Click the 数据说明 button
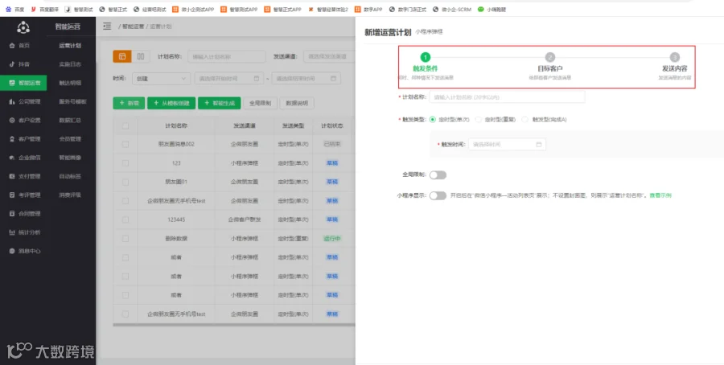Image resolution: width=724 pixels, height=365 pixels. click(297, 104)
